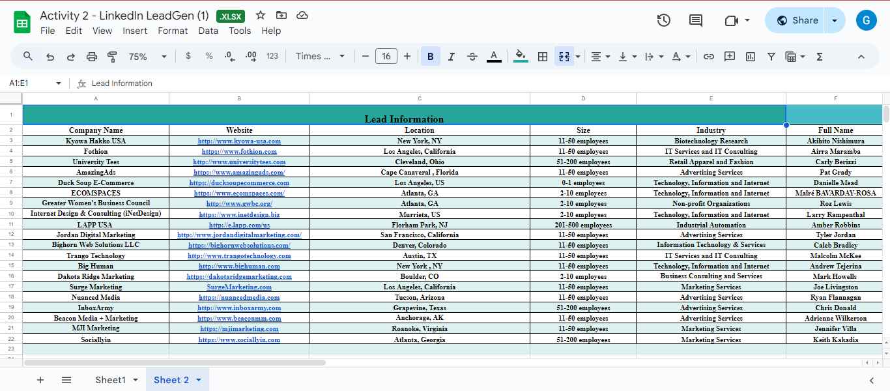890x391 pixels.
Task: Expand the name box A1:E1 dropdown
Action: click(59, 83)
